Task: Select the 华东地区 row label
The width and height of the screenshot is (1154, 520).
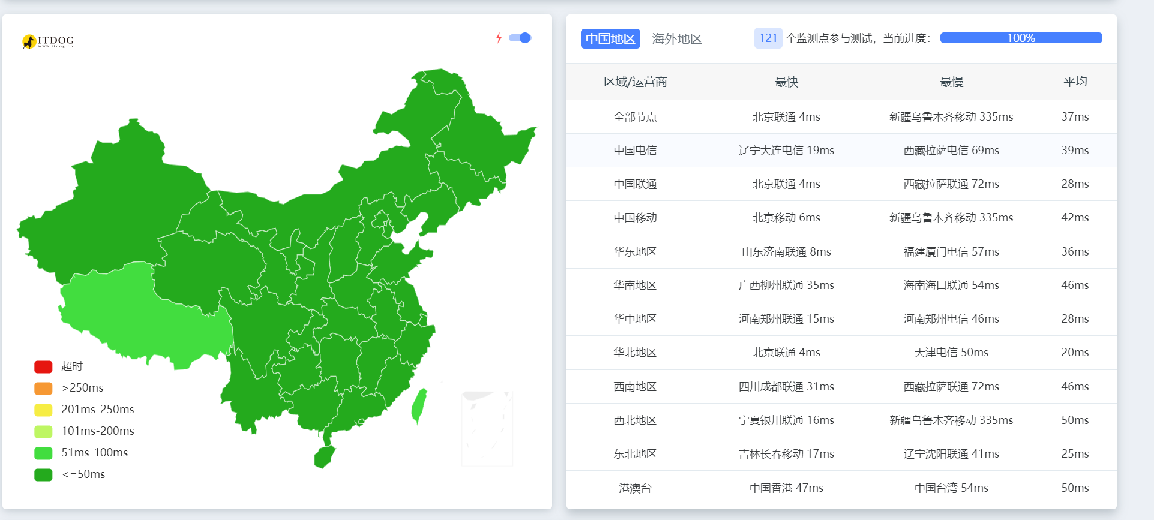Action: (x=635, y=251)
